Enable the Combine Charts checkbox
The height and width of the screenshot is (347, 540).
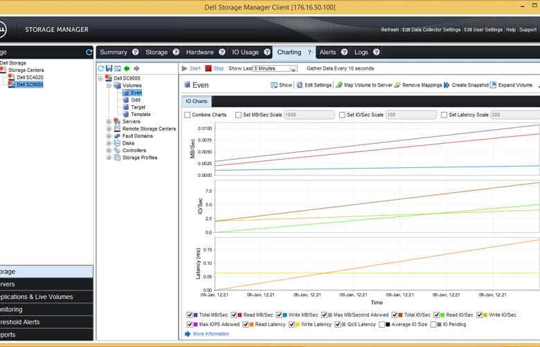pos(188,115)
